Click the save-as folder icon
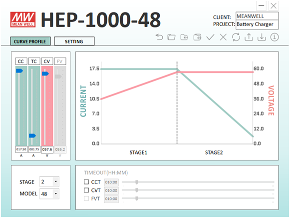Viewport: 290px width, 218px height. tap(197, 37)
